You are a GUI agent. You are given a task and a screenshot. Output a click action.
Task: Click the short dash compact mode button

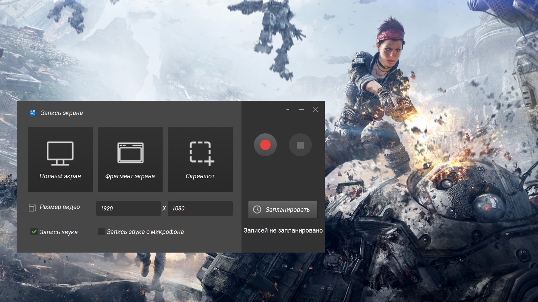(288, 110)
